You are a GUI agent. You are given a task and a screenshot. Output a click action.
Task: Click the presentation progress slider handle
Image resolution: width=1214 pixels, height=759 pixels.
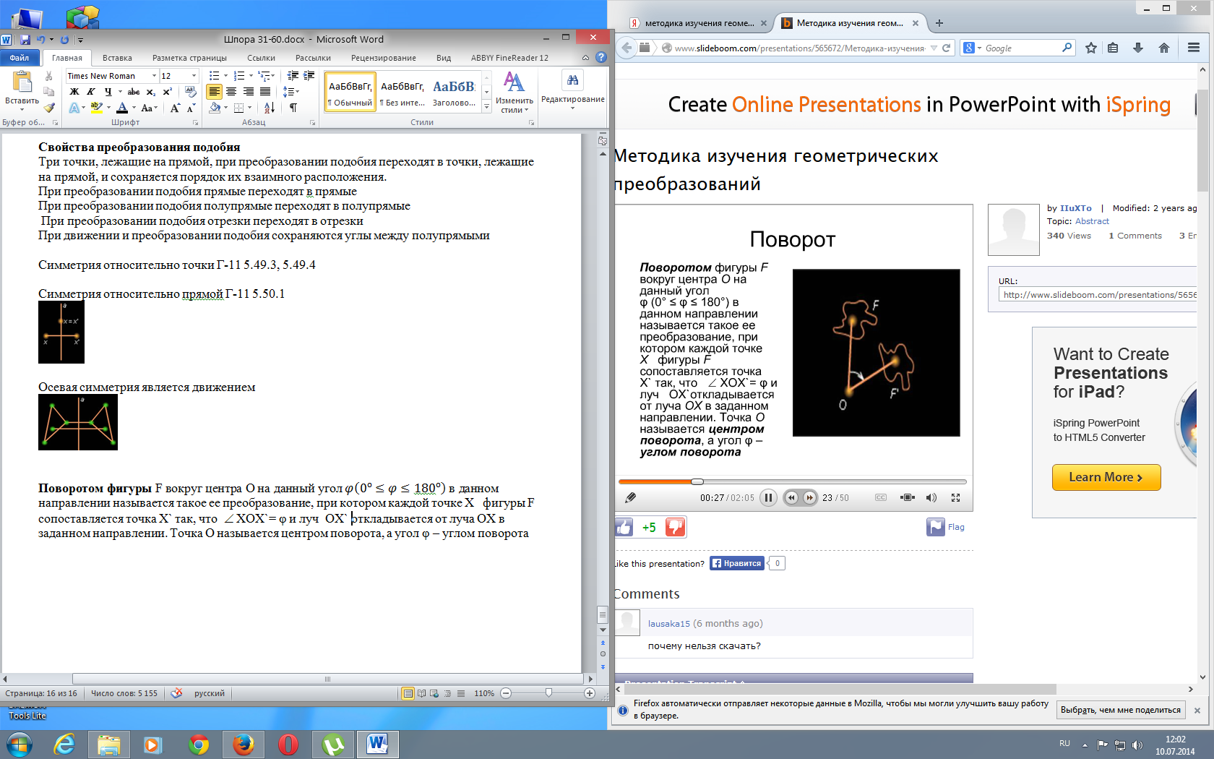pos(697,481)
